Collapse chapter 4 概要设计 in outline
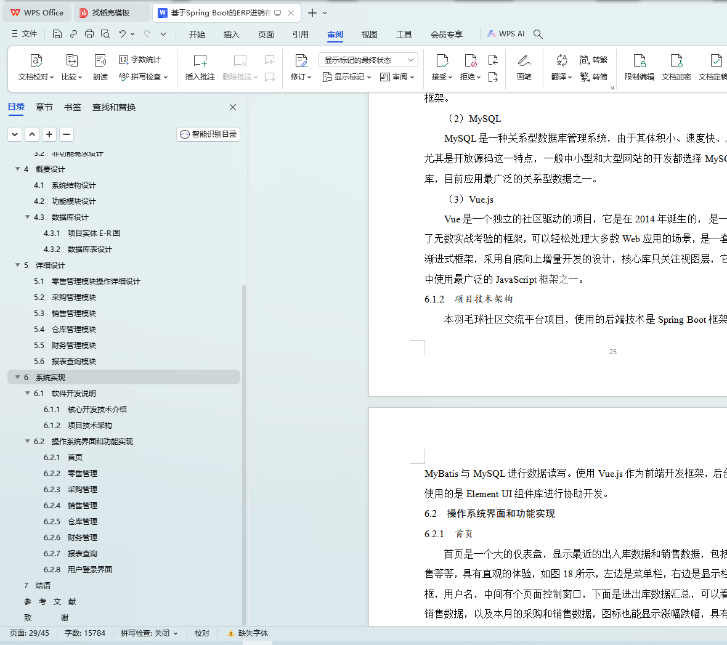 tap(18, 169)
